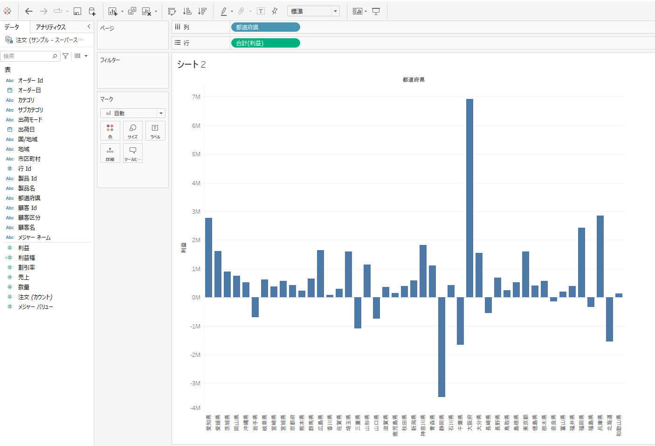Click the 大阪府 tallest bar
The image size is (655, 446).
(x=469, y=198)
